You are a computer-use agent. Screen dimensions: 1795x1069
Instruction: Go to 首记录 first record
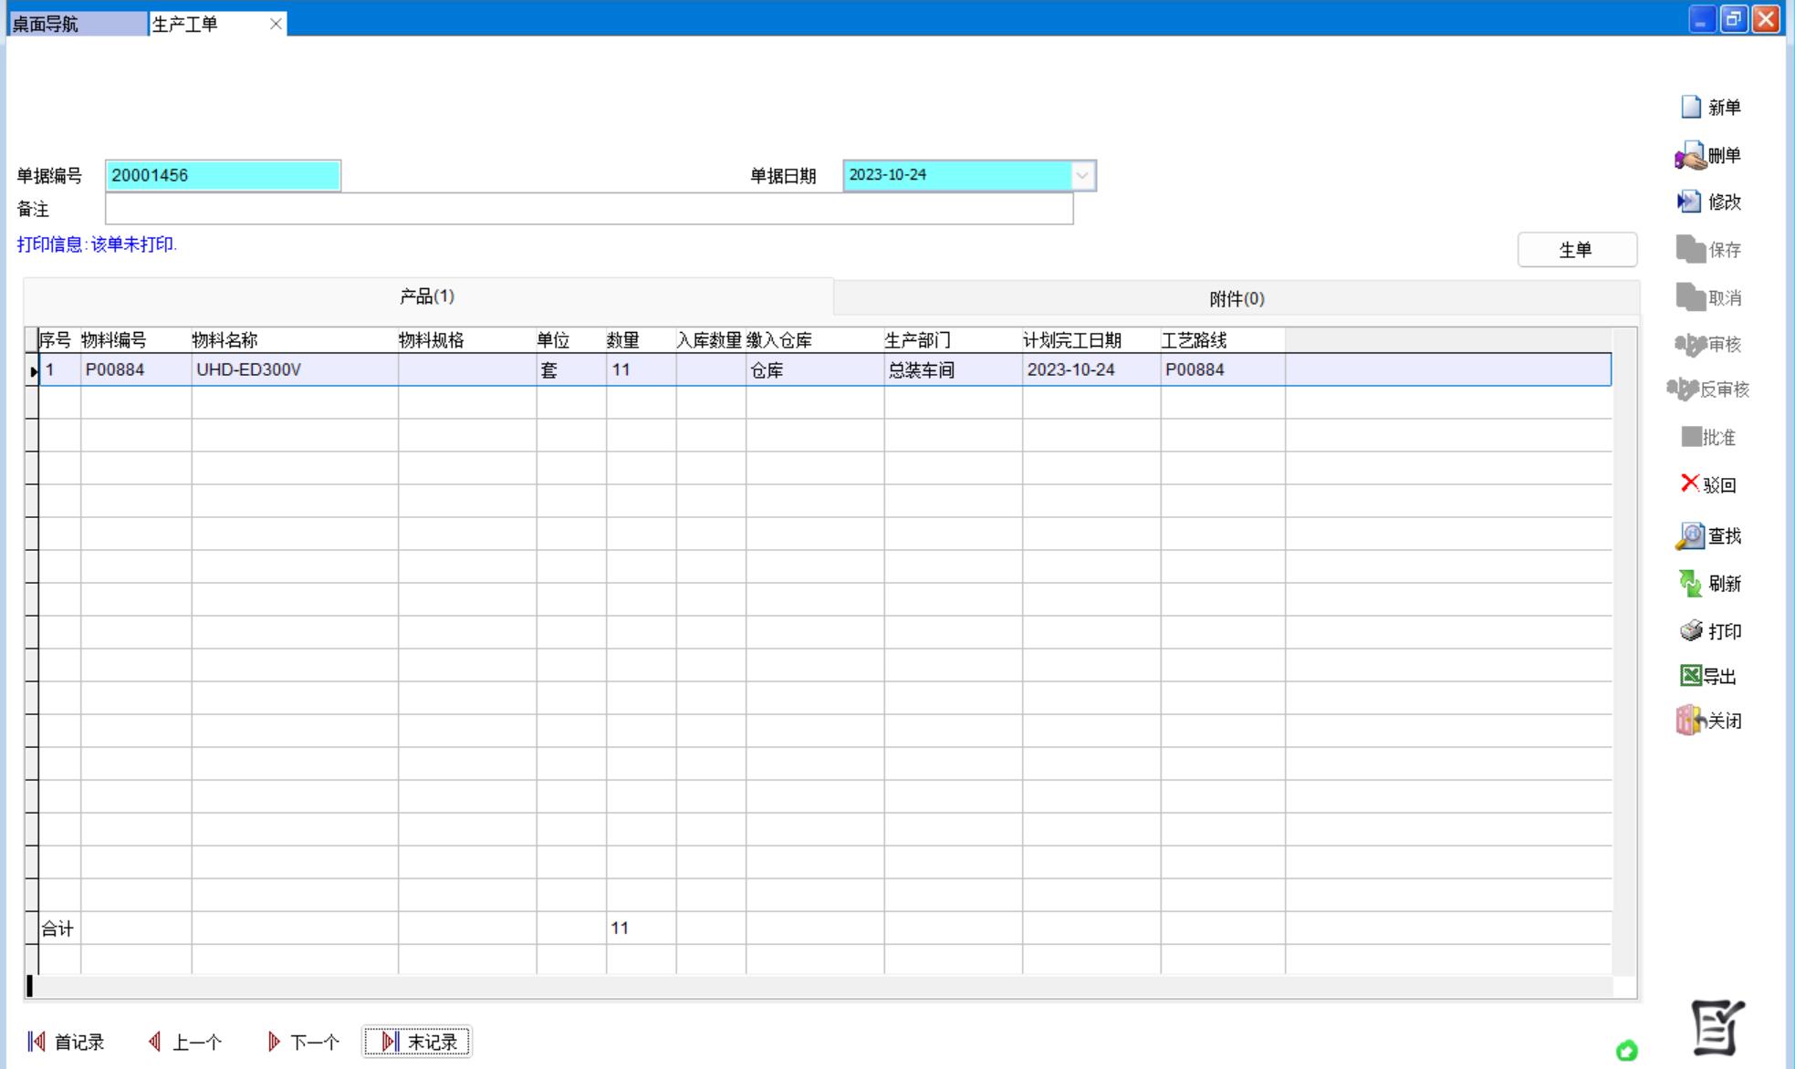66,1042
